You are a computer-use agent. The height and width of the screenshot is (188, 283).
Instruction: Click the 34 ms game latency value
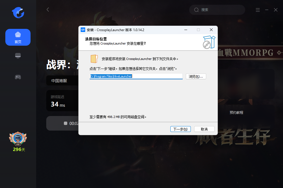[58, 104]
